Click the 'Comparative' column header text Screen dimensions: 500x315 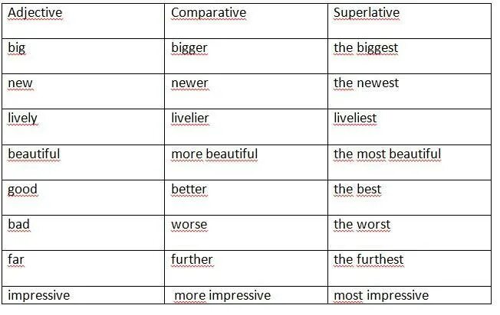click(x=209, y=13)
